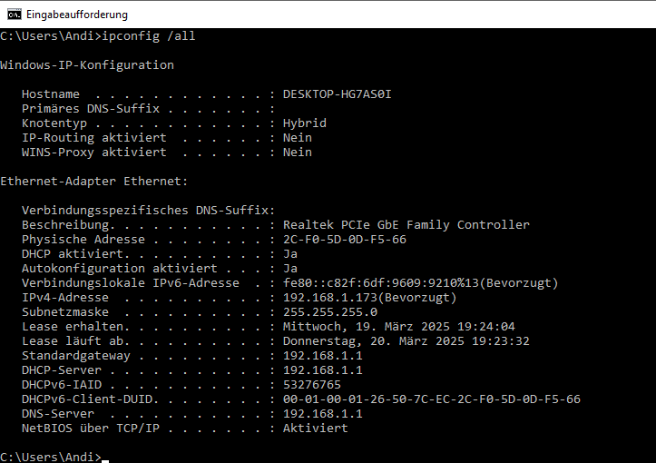This screenshot has width=656, height=463.
Task: Click the Windows-IP-Konfiguration heading line
Action: click(x=87, y=65)
